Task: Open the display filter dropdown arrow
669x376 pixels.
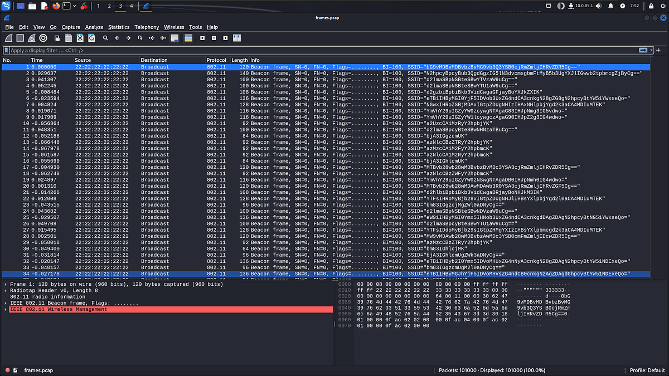Action: click(651, 50)
